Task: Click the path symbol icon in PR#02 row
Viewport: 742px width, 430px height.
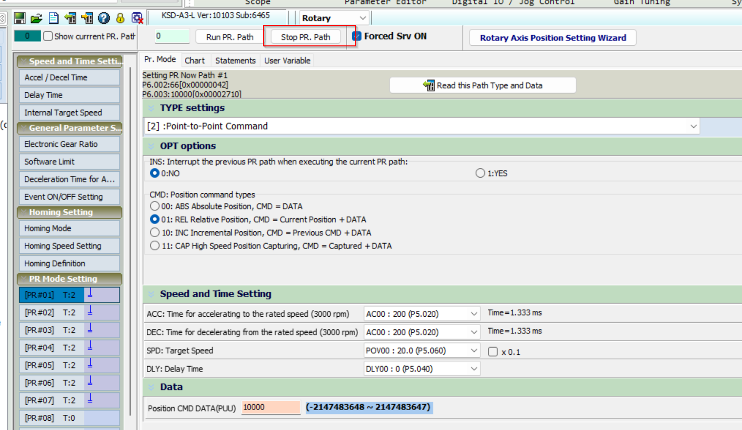Action: point(90,311)
